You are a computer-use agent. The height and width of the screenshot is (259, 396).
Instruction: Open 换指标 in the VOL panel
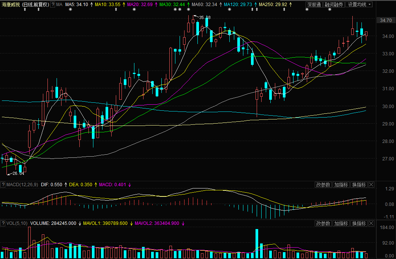359,223
